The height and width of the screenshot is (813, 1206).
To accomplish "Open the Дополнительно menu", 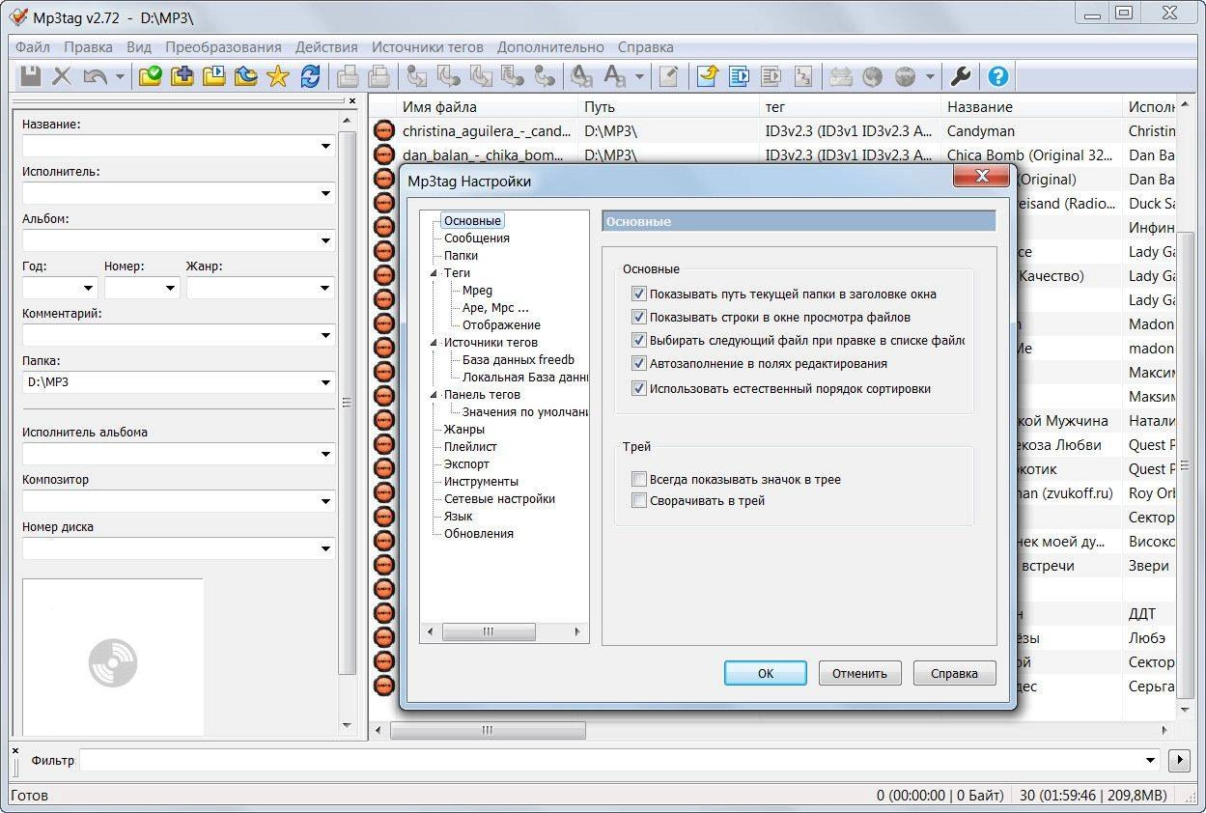I will 550,46.
